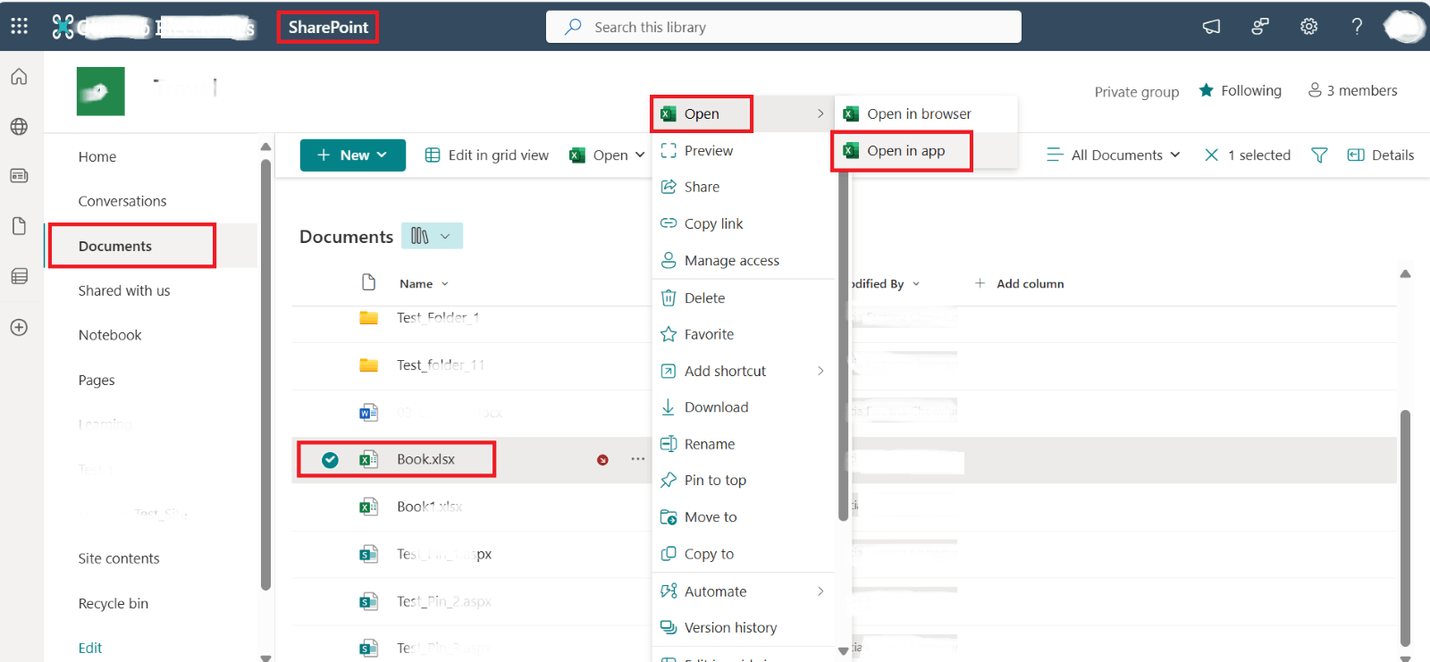
Task: Click the Search this library field
Action: [x=784, y=27]
